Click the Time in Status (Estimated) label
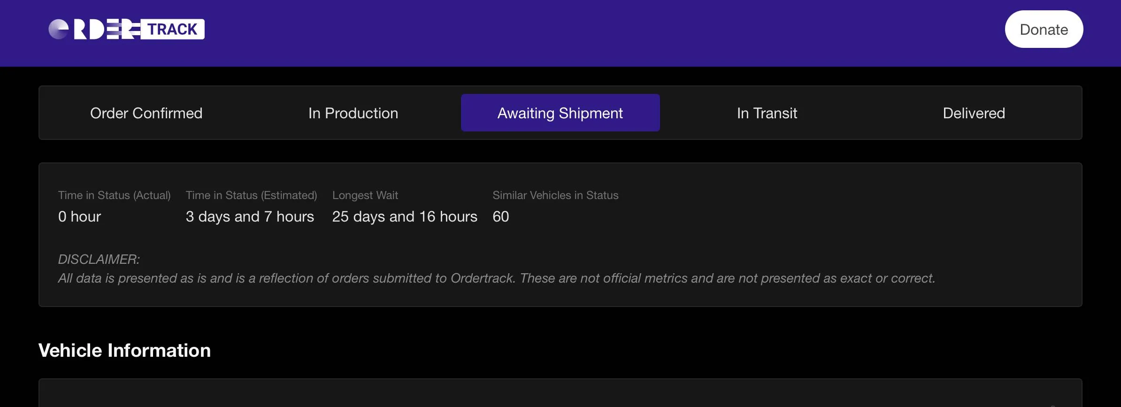This screenshot has width=1121, height=407. click(x=251, y=195)
